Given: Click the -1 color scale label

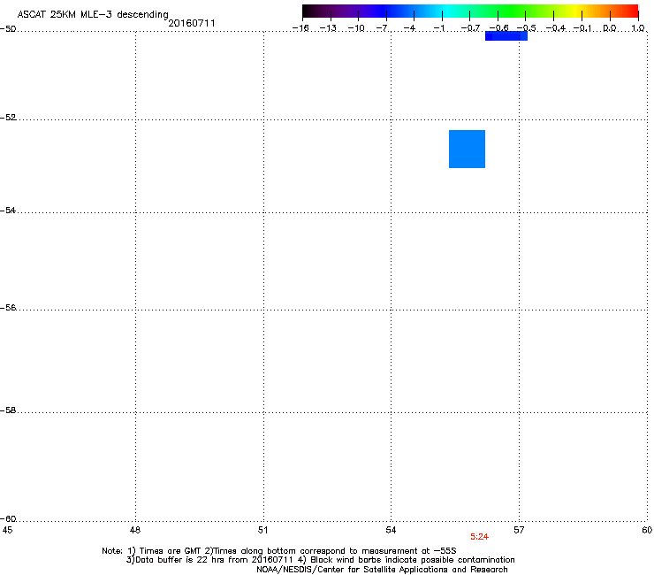Looking at the screenshot, I should pyautogui.click(x=438, y=28).
